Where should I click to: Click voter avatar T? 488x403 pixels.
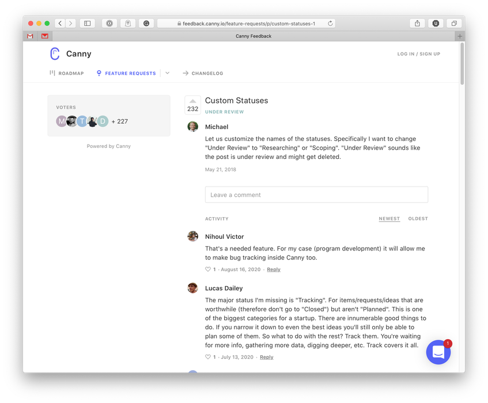point(82,121)
